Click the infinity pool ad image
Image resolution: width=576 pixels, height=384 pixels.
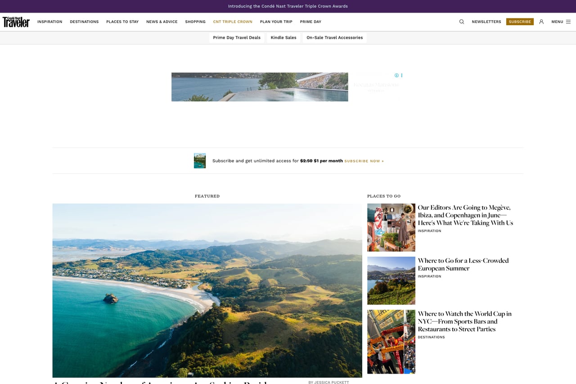point(260,87)
